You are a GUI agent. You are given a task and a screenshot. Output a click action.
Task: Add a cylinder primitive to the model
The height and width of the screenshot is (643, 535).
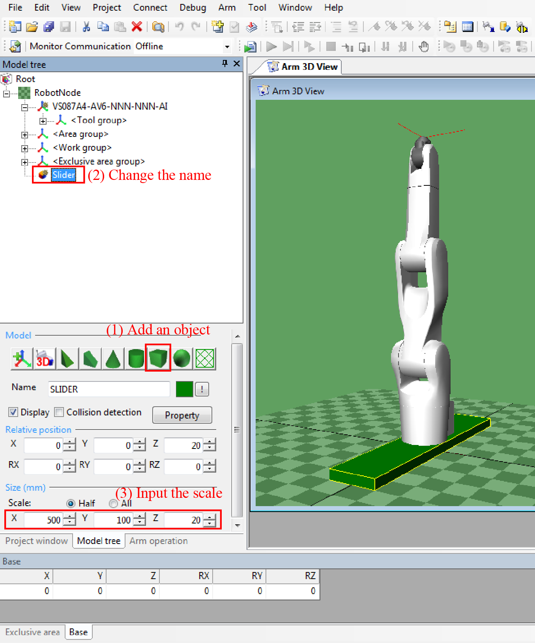(x=136, y=358)
